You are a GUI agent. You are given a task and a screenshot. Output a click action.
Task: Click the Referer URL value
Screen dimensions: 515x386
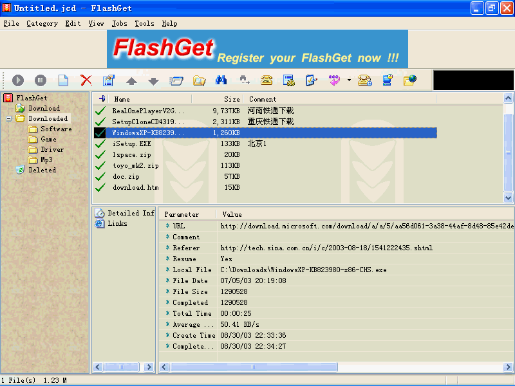tap(326, 248)
